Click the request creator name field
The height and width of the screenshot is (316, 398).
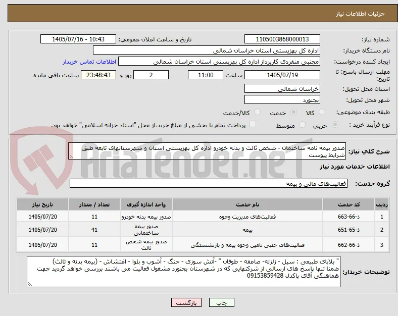tap(219, 62)
